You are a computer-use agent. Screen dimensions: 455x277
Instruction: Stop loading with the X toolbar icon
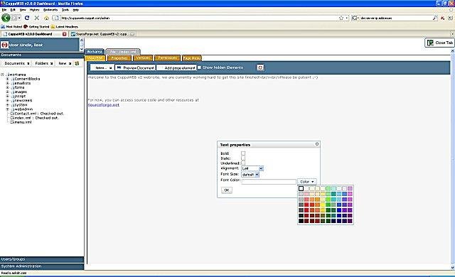tap(37, 18)
